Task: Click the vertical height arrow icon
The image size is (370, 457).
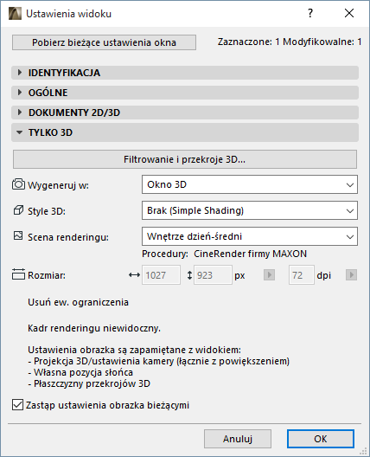Action: tap(189, 275)
